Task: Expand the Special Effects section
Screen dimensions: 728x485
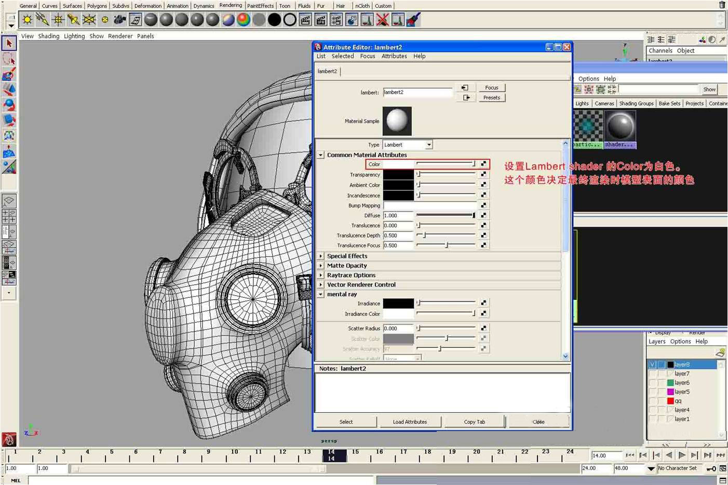Action: coord(321,256)
